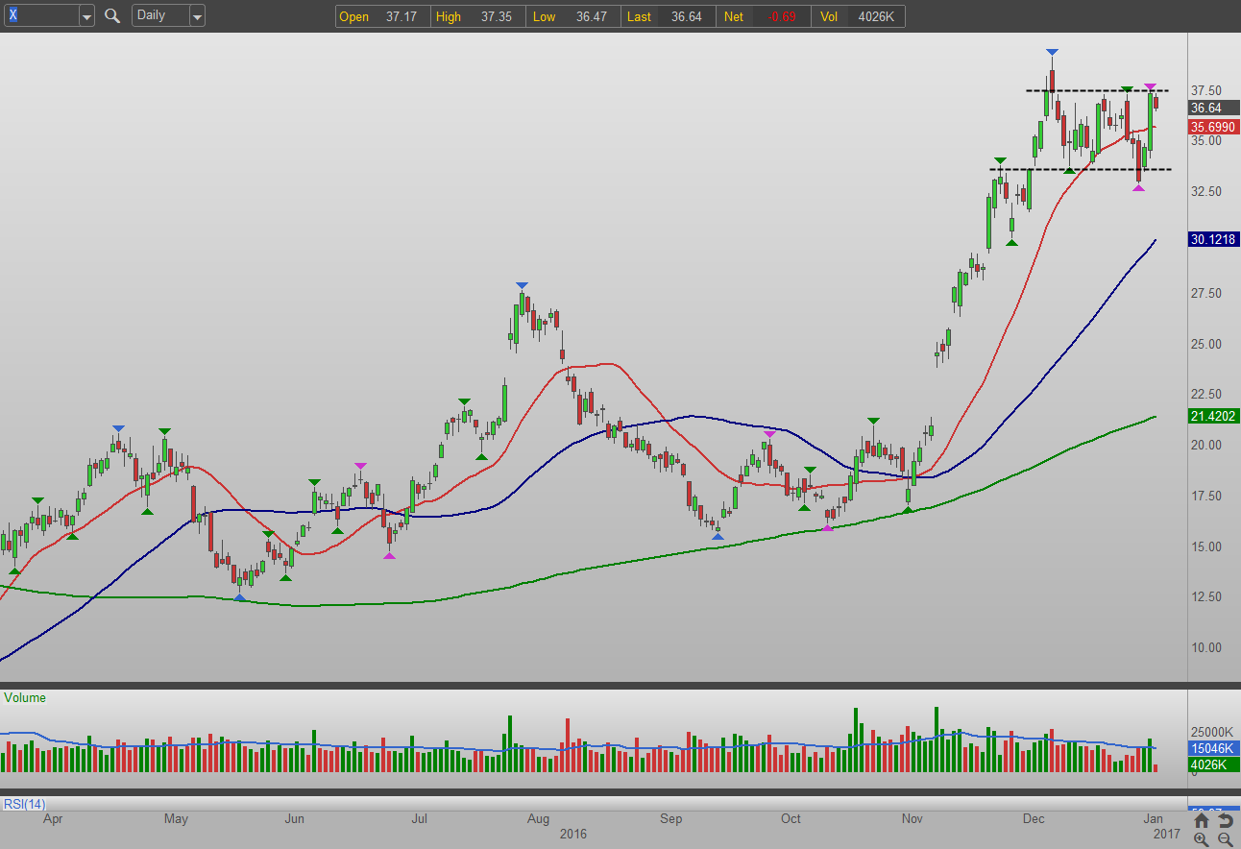The width and height of the screenshot is (1241, 849).
Task: Click the Jul date axis label
Action: click(420, 819)
